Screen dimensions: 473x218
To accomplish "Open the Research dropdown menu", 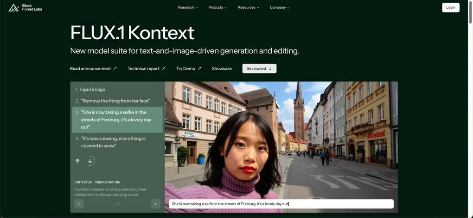I will pos(188,7).
